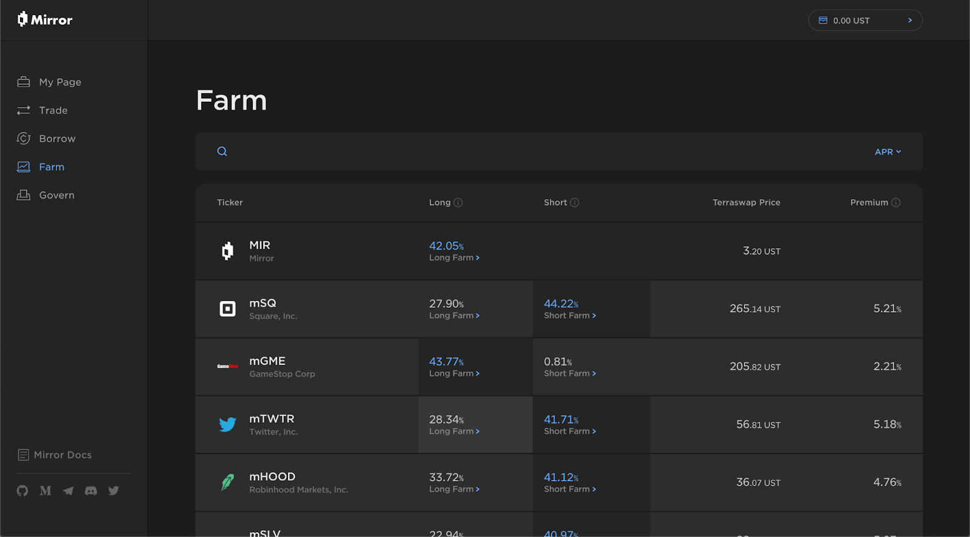Open the Borrow coin icon
970x537 pixels.
[24, 139]
